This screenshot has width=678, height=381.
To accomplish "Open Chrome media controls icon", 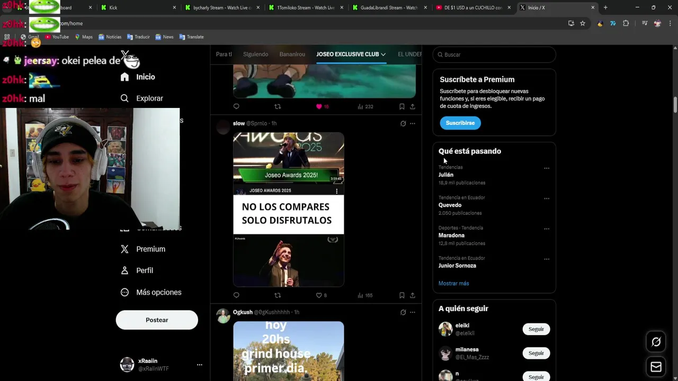I will [645, 23].
